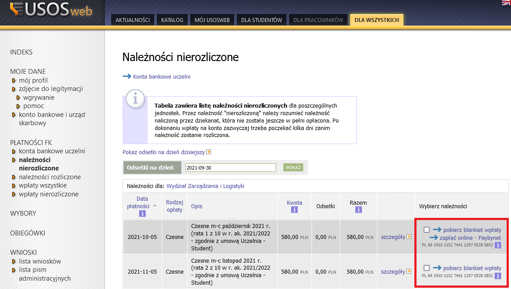Click bullet icon beside wgrywanie
This screenshot has width=511, height=289.
[18, 98]
